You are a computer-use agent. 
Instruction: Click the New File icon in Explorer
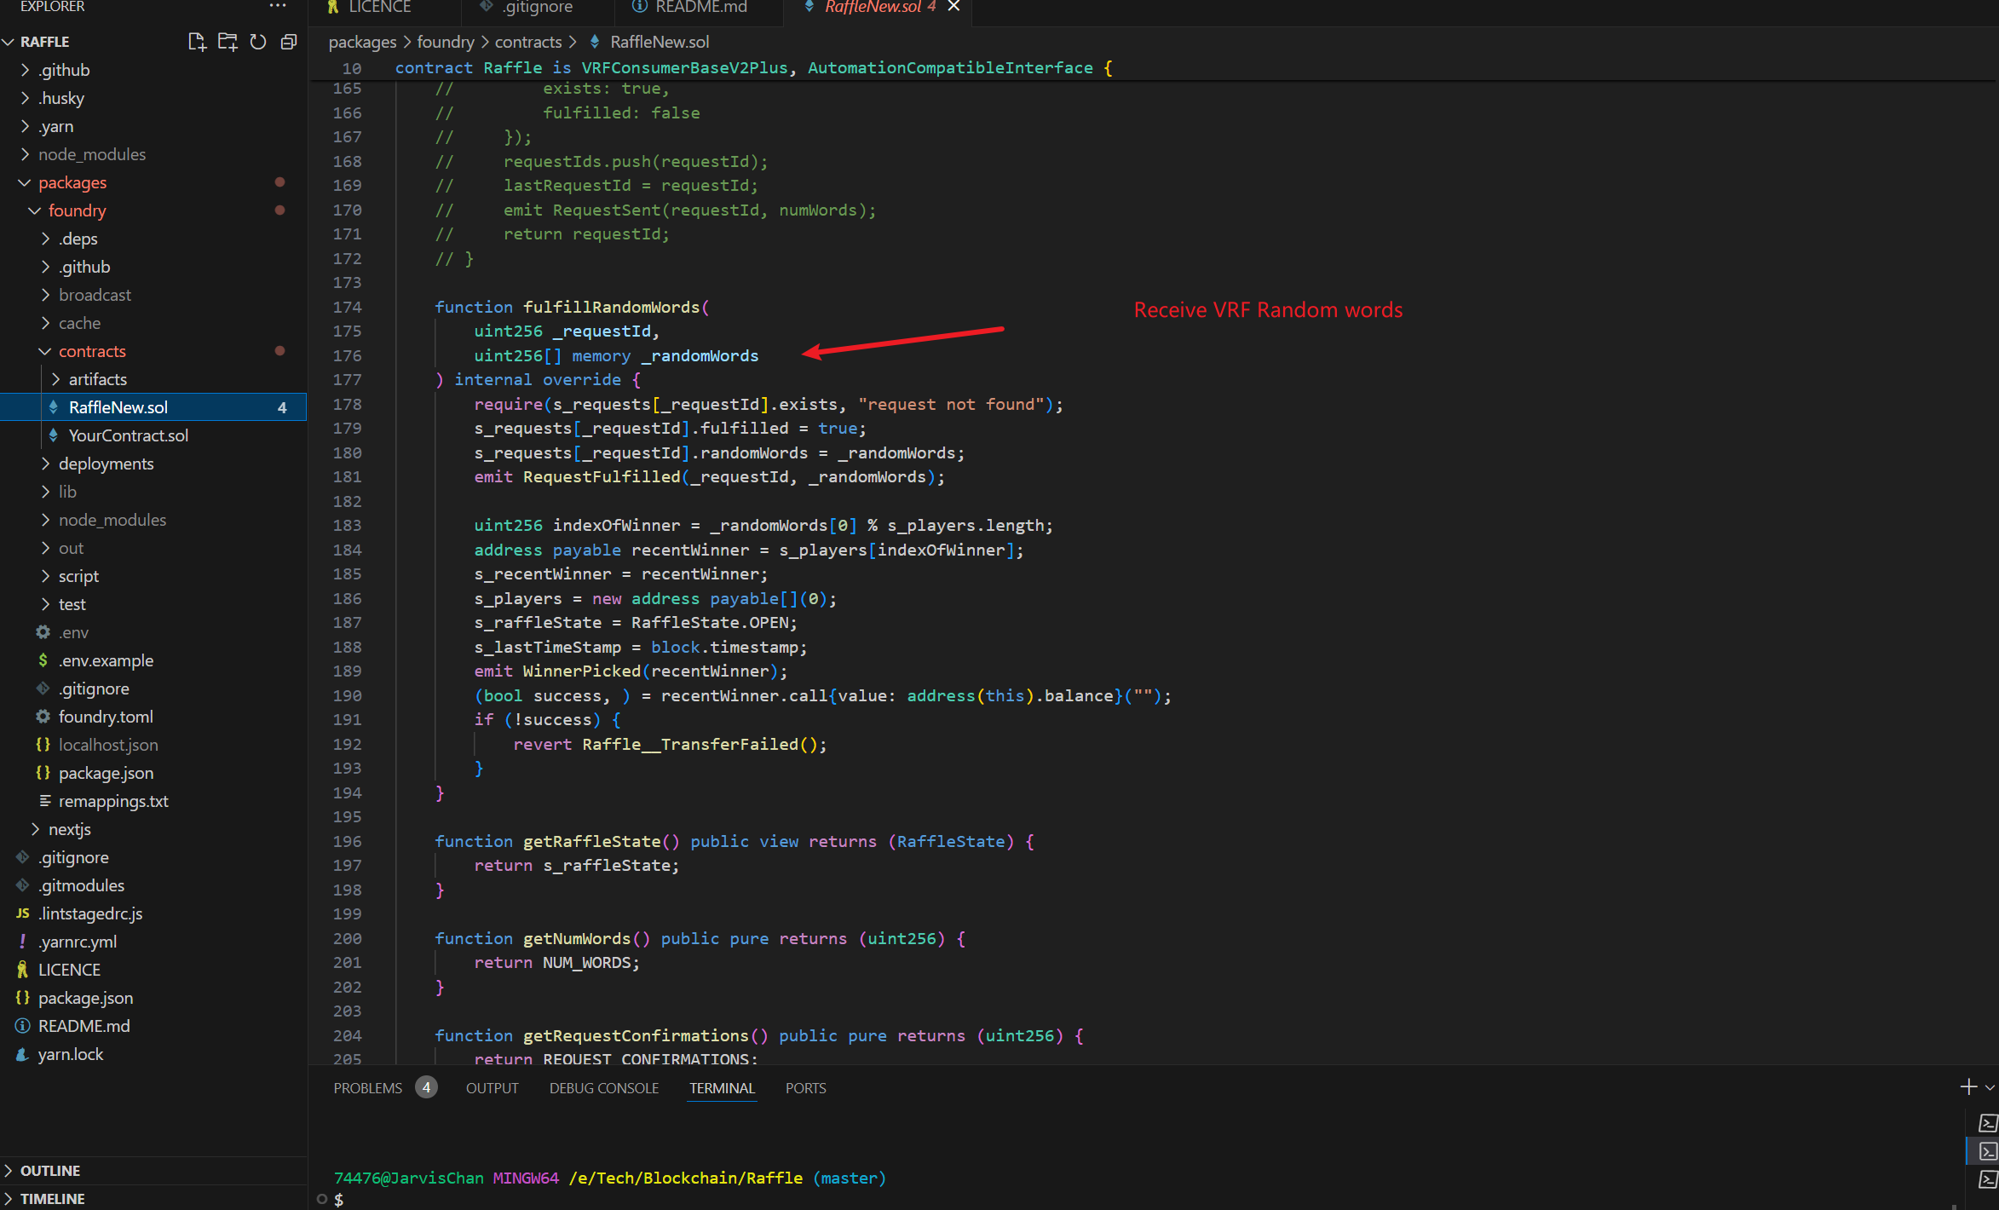[x=197, y=42]
